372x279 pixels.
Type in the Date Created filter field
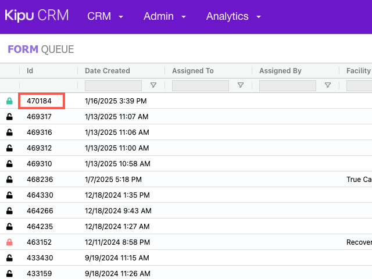point(113,85)
